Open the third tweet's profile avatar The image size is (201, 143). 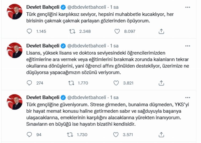click(14, 102)
